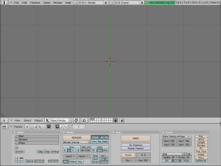221x166 pixels.
Task: Click the Scene context icon
Action: [49, 127]
